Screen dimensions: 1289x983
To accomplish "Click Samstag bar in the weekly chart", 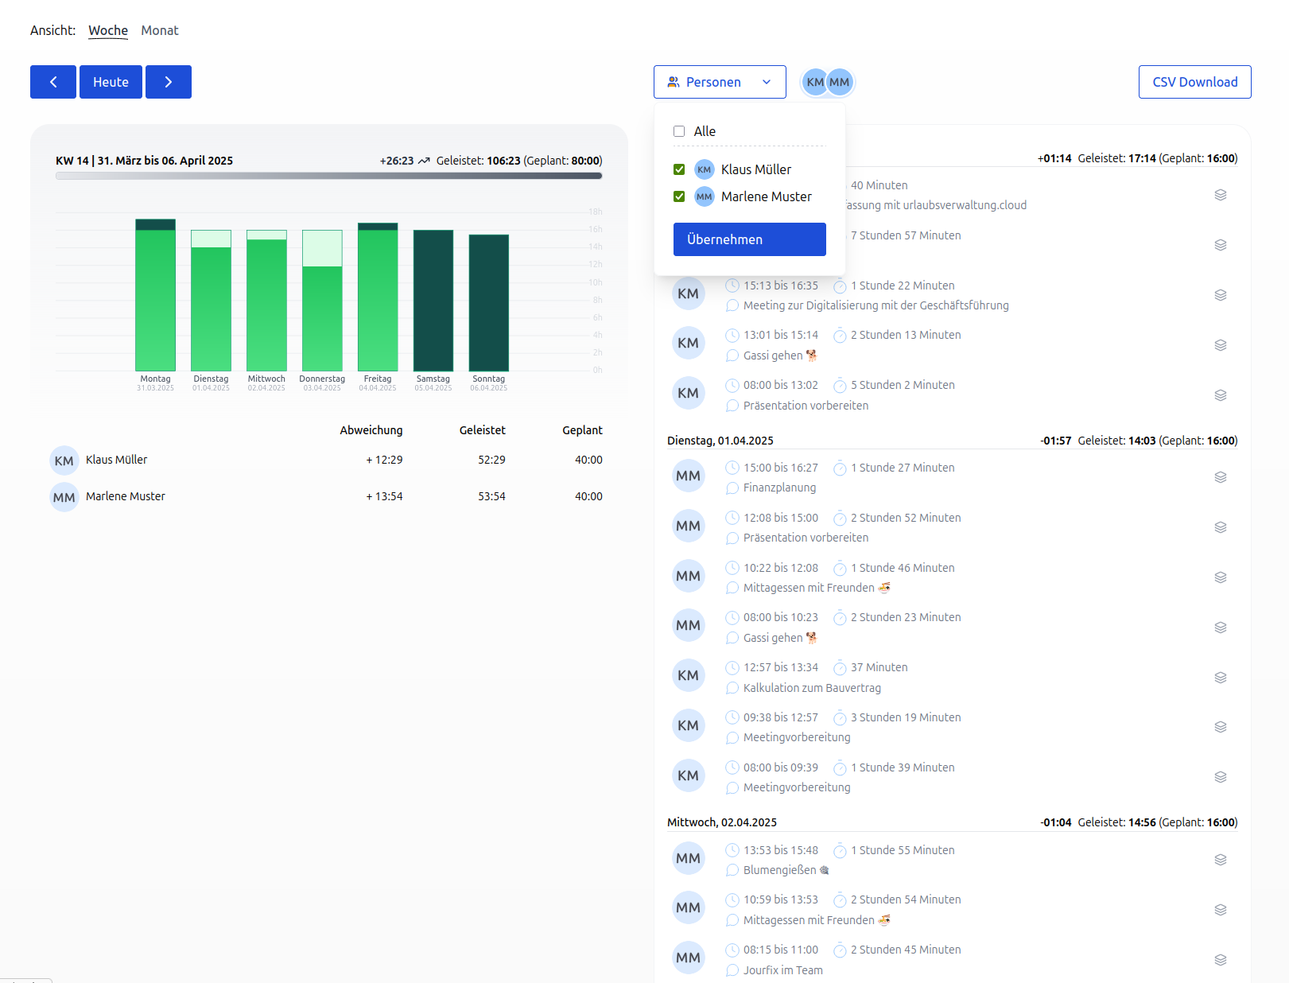I will click(433, 301).
